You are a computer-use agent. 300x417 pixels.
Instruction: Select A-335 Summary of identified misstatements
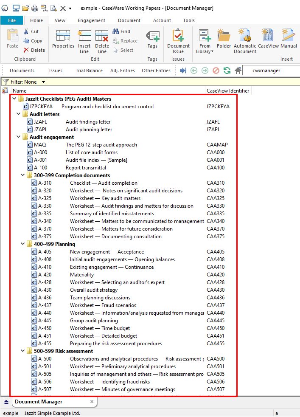pyautogui.click(x=128, y=214)
